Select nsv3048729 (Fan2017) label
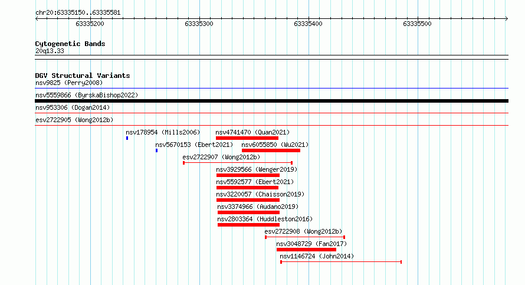This screenshot has height=285, width=525. (x=311, y=244)
